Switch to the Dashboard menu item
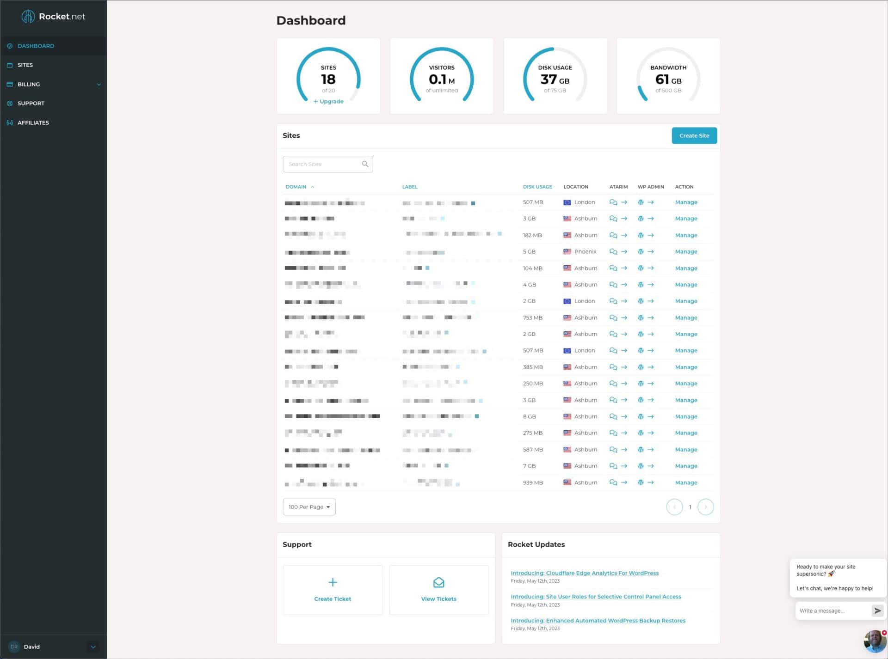This screenshot has width=888, height=659. [36, 46]
